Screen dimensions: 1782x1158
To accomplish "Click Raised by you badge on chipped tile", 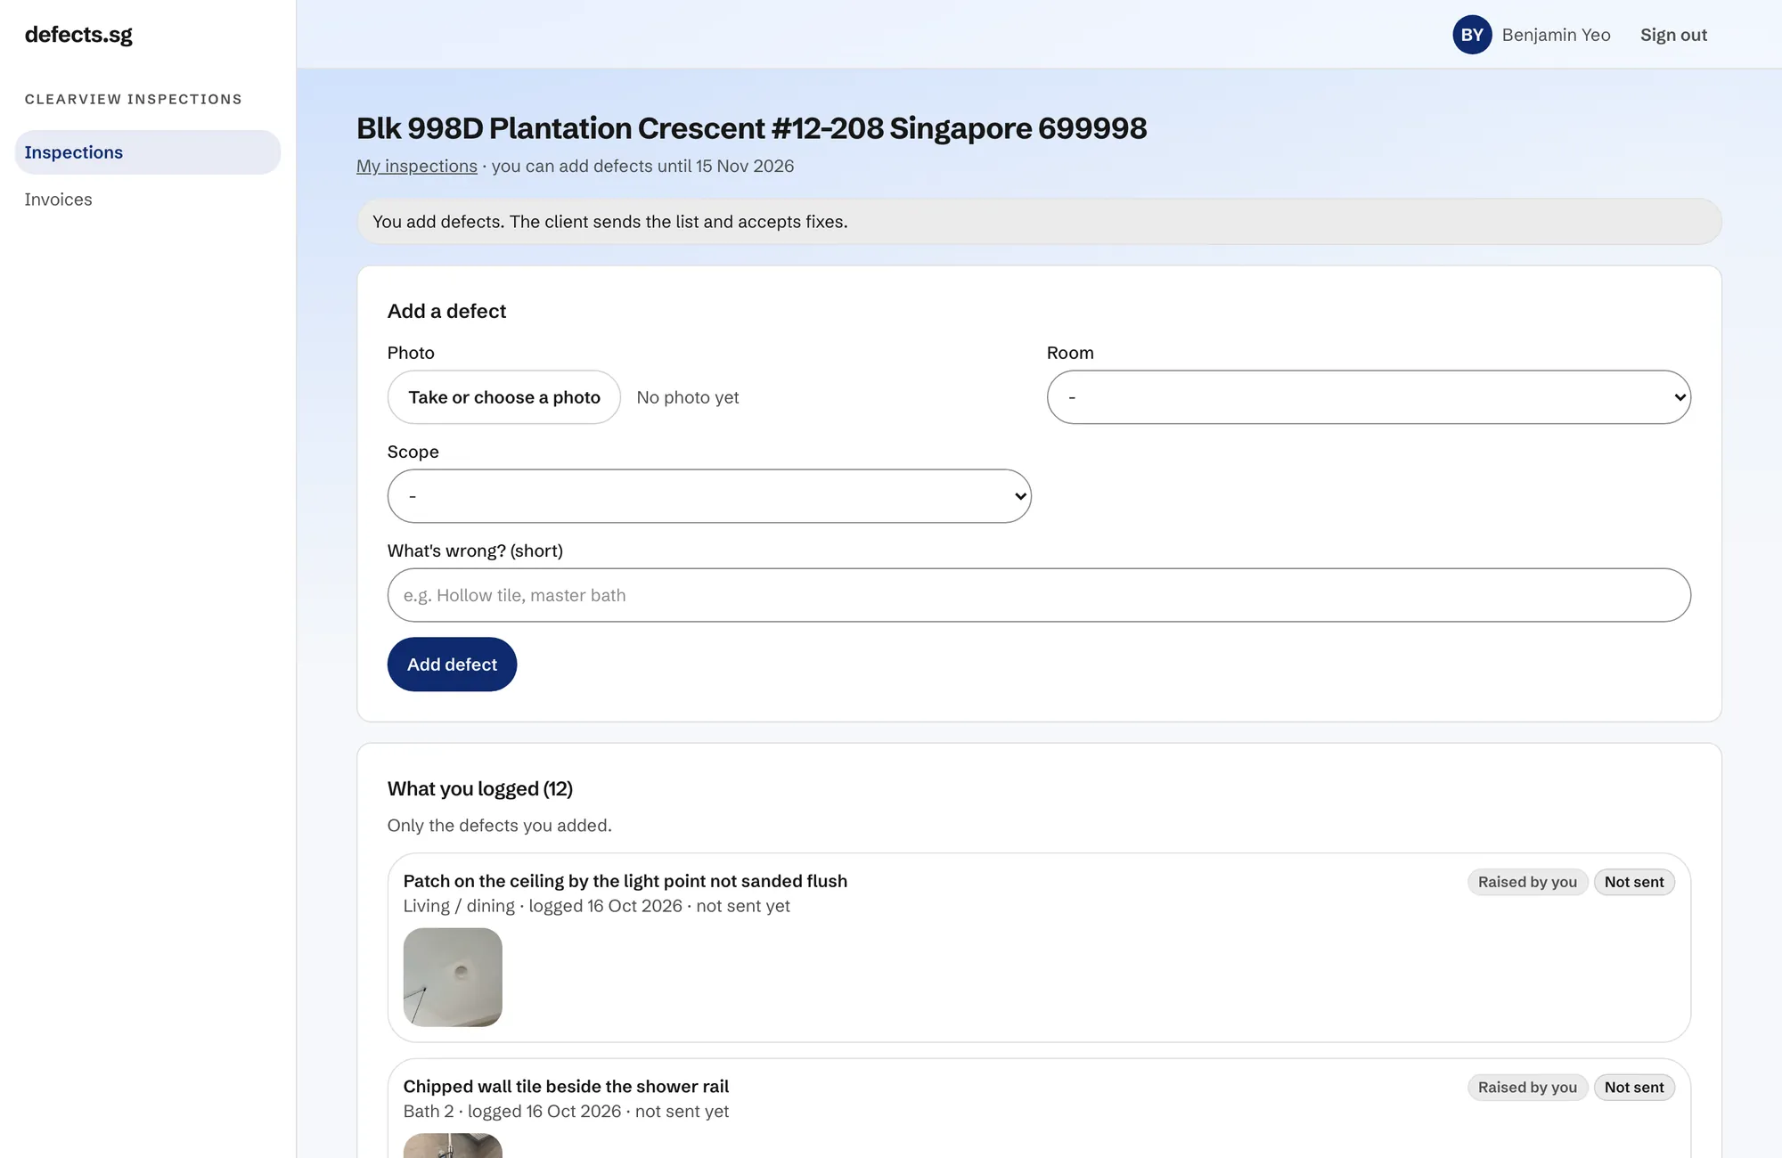I will (x=1527, y=1088).
